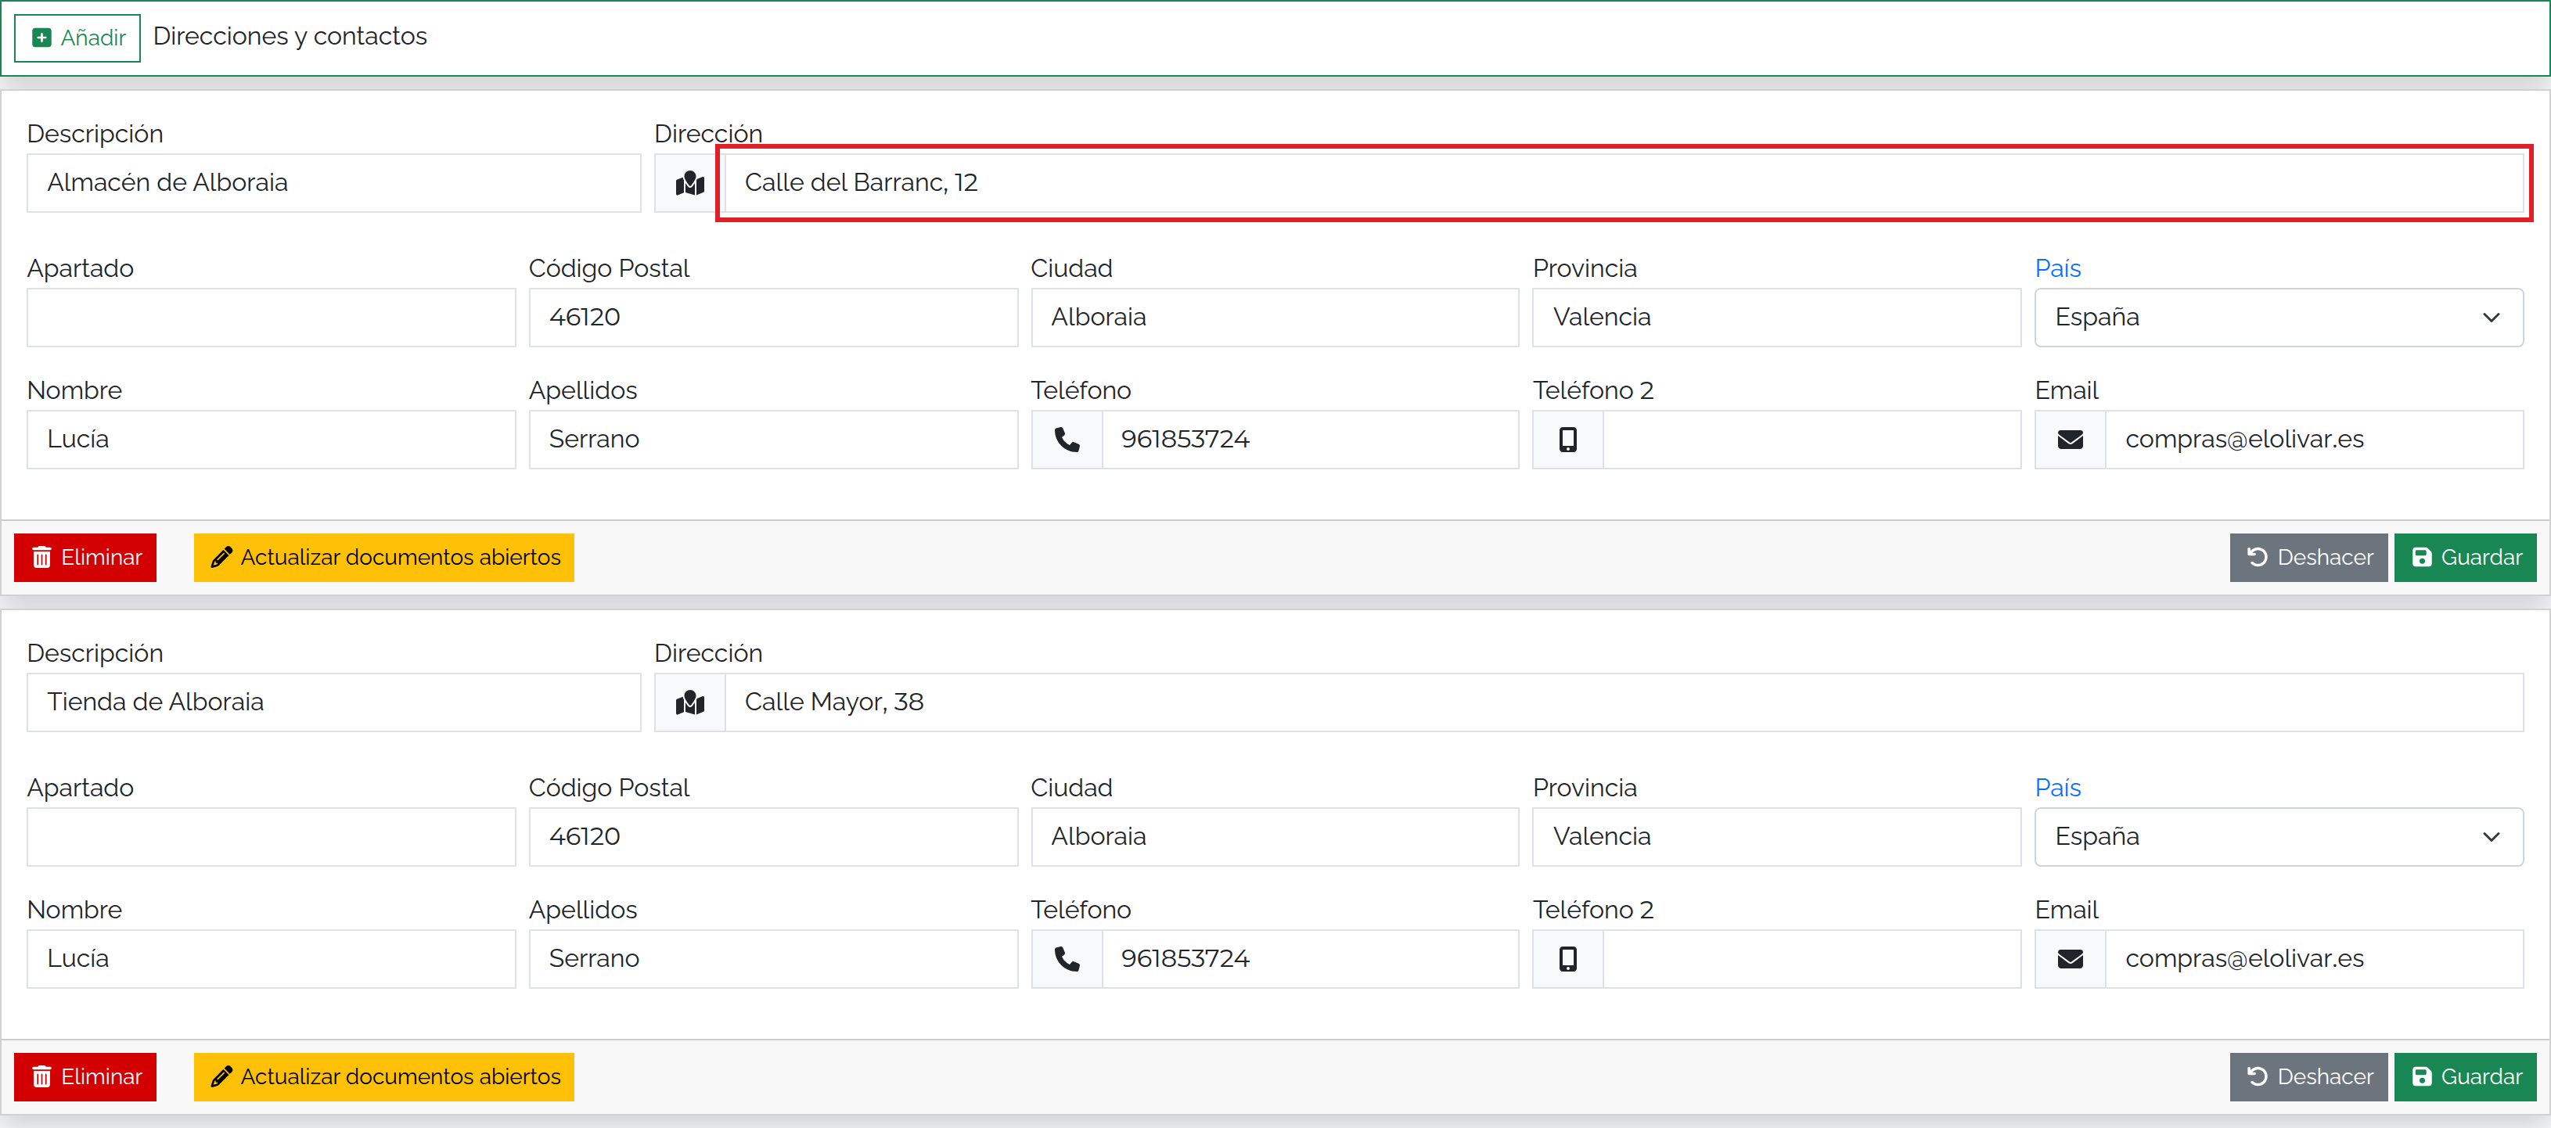The width and height of the screenshot is (2551, 1128).
Task: Edit Provincia Valencia in Tienda card
Action: (x=1776, y=837)
